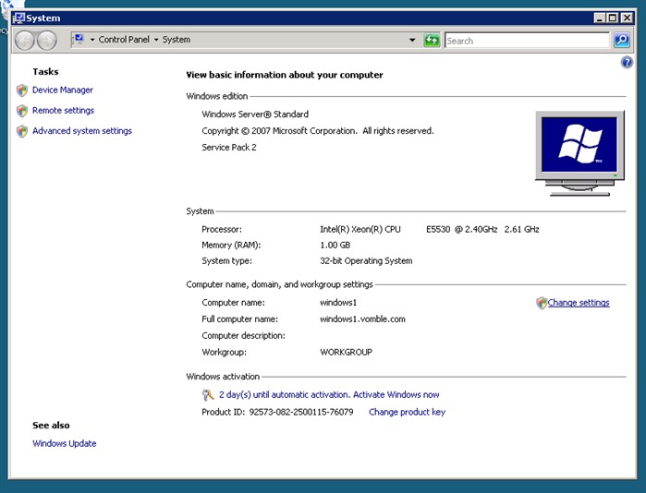
Task: Click the shield icon beside Remote settings
Action: coord(22,111)
